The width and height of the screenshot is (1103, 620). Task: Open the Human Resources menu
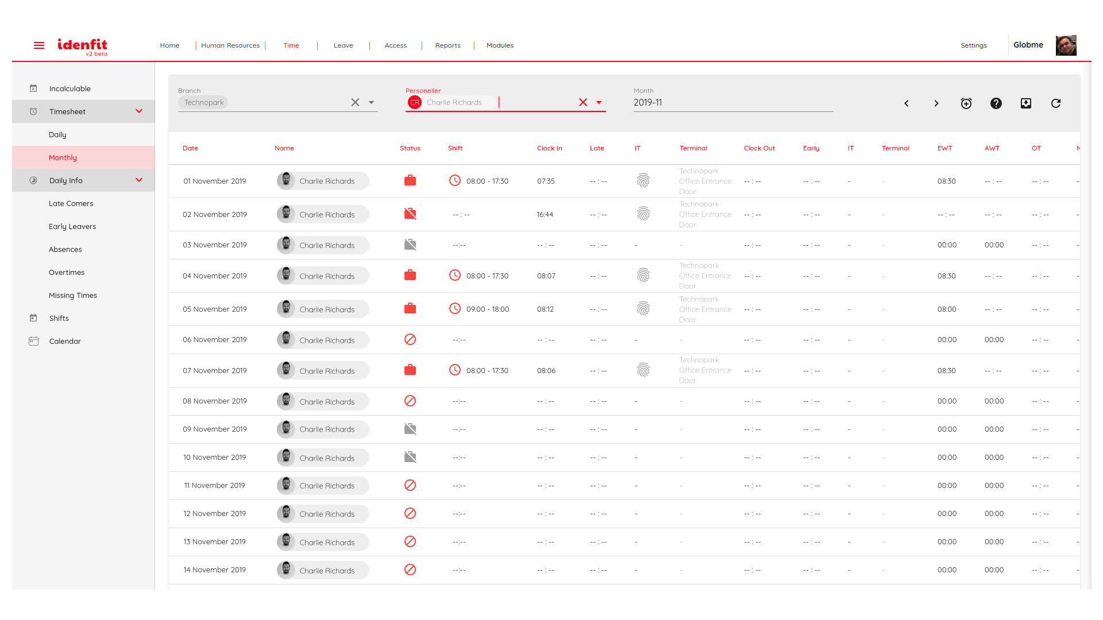point(230,45)
